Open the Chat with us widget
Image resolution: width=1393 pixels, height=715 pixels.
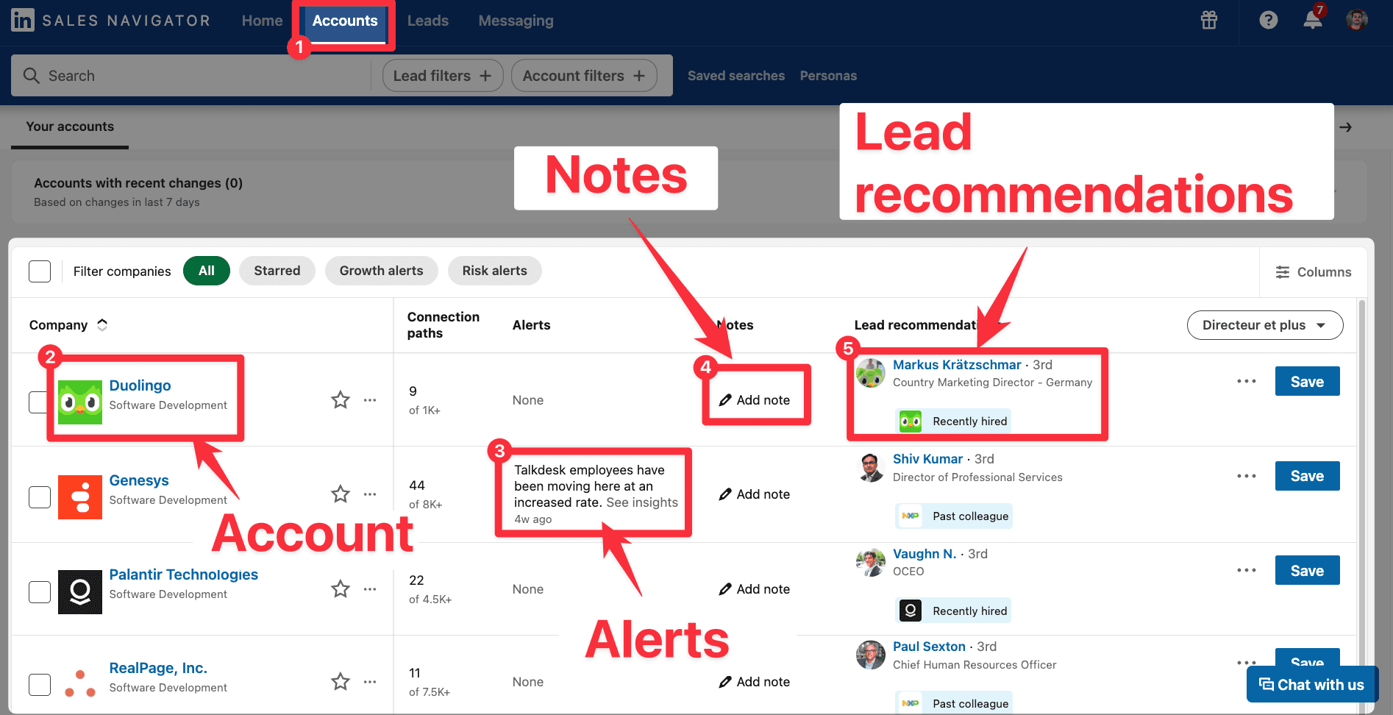pos(1312,685)
